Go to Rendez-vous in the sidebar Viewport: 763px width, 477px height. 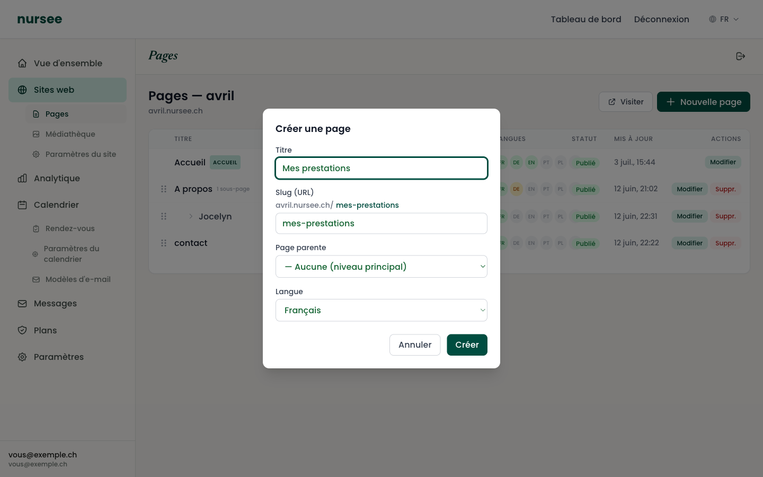click(x=76, y=228)
